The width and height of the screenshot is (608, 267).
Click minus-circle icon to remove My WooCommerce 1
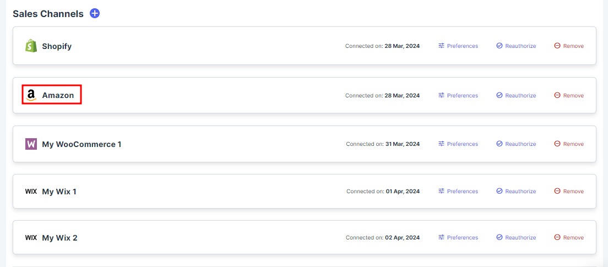(557, 144)
